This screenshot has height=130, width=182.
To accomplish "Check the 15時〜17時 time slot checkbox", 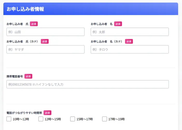I will tap(73, 119).
